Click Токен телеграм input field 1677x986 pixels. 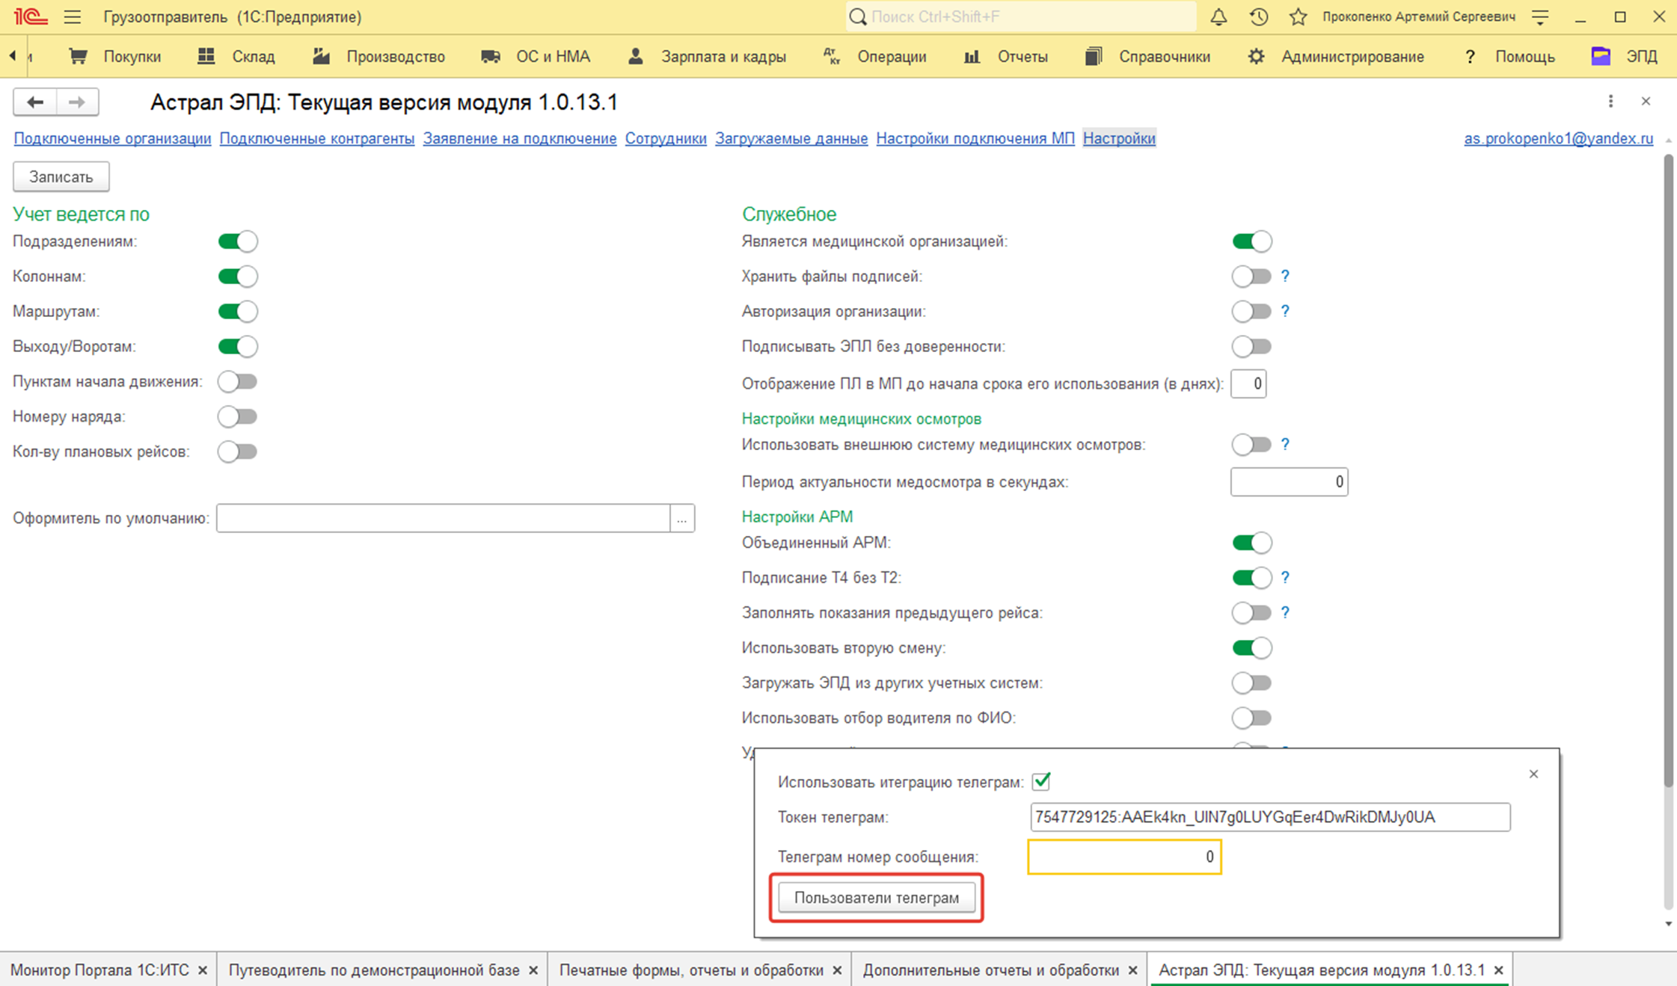tap(1270, 817)
